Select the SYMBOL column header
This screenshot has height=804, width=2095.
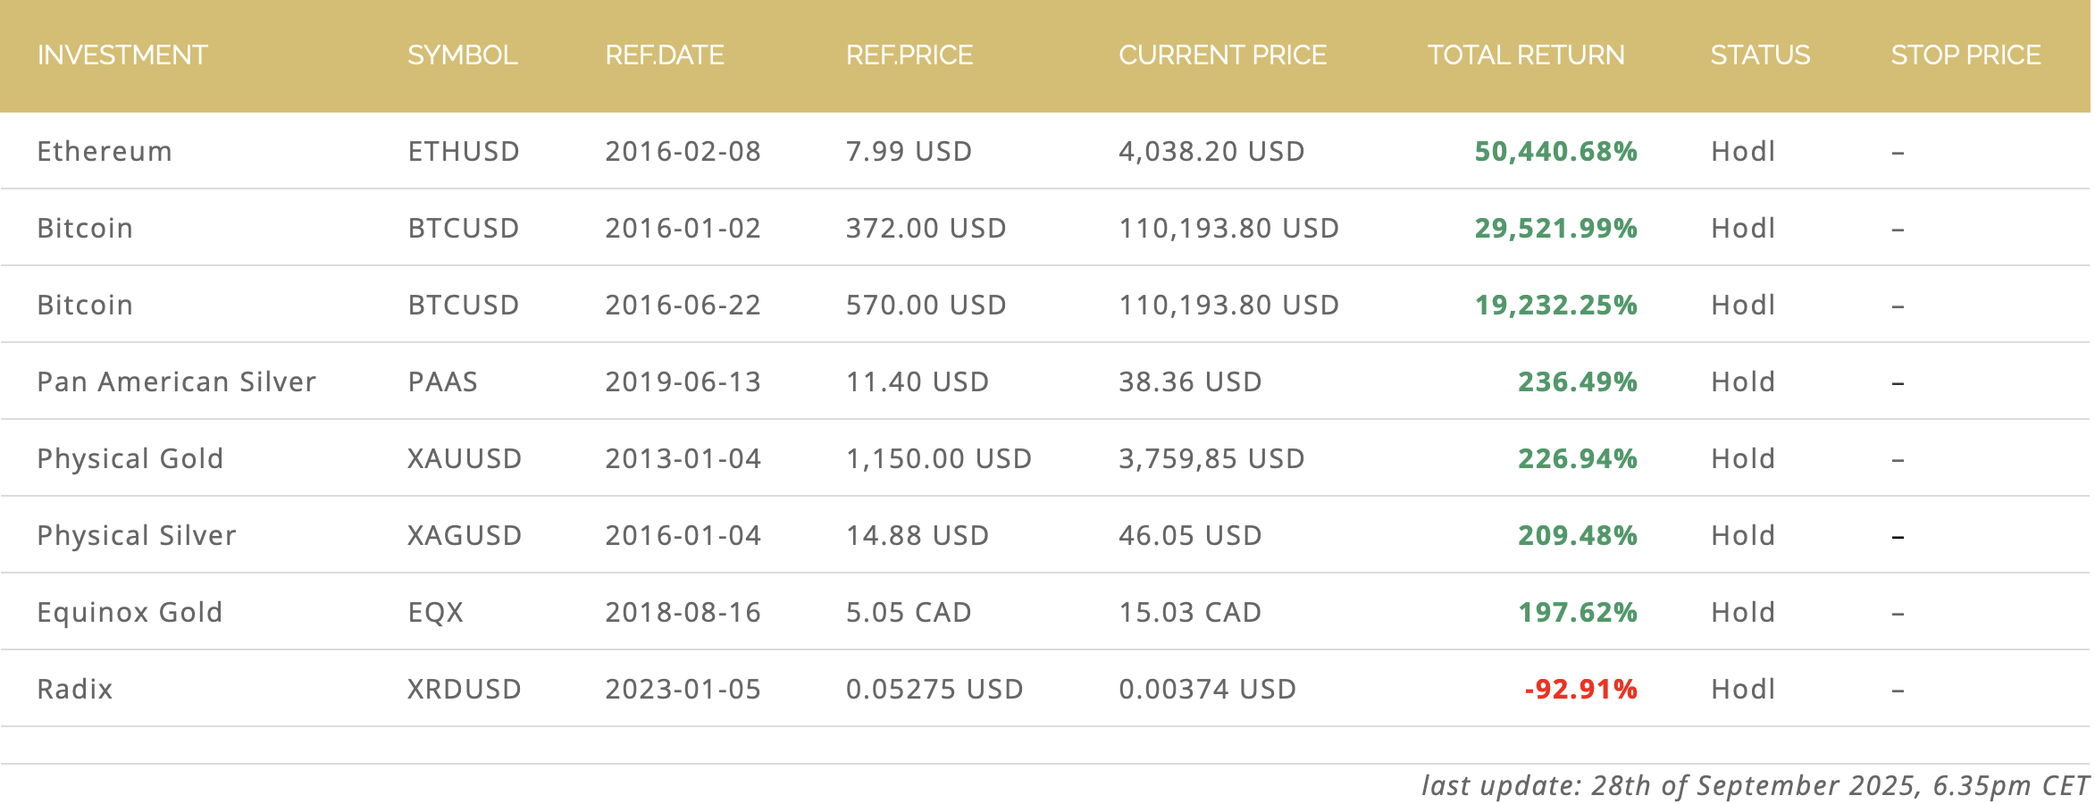(463, 55)
